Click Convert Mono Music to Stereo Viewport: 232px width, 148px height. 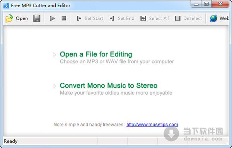point(108,85)
